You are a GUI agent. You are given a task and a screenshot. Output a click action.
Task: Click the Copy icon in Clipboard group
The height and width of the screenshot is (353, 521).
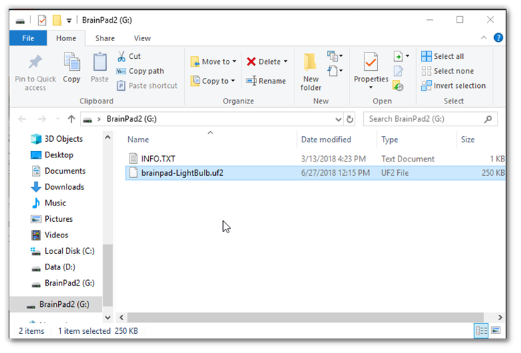[x=71, y=62]
